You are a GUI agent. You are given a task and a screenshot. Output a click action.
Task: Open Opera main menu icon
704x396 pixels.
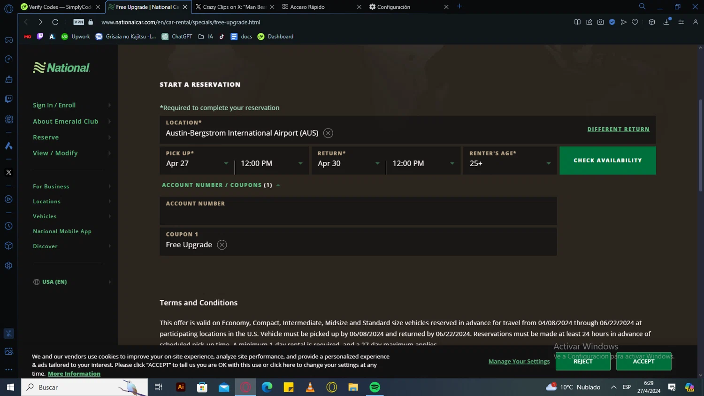(x=8, y=8)
